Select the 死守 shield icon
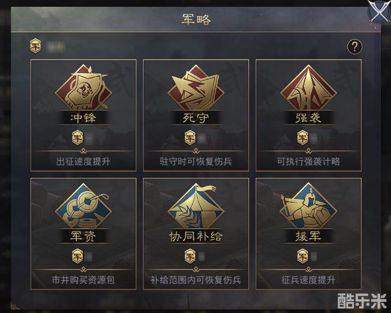The width and height of the screenshot is (391, 313). (196, 87)
